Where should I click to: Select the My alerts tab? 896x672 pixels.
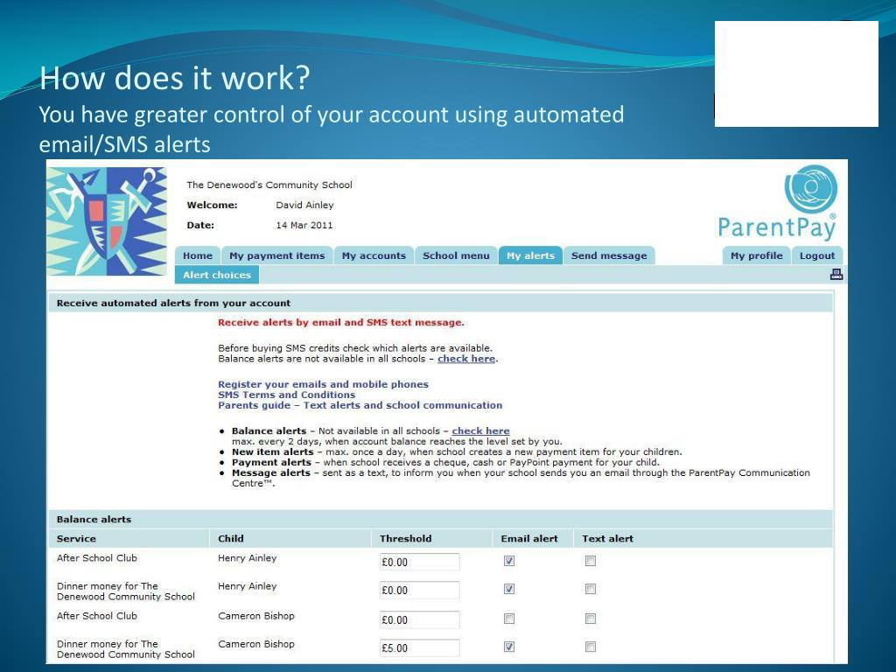[x=530, y=255]
